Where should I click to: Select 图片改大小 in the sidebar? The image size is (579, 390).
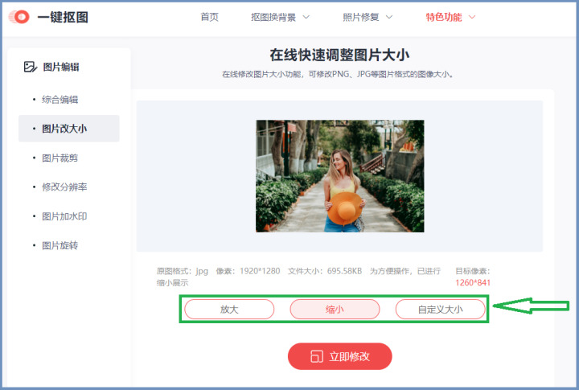[69, 129]
